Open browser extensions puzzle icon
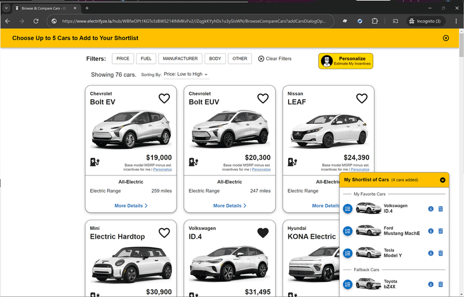Viewport: 464px width, 297px height. pyautogui.click(x=375, y=21)
